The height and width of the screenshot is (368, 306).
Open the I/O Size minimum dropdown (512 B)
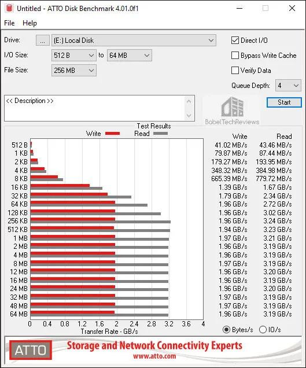tap(73, 56)
